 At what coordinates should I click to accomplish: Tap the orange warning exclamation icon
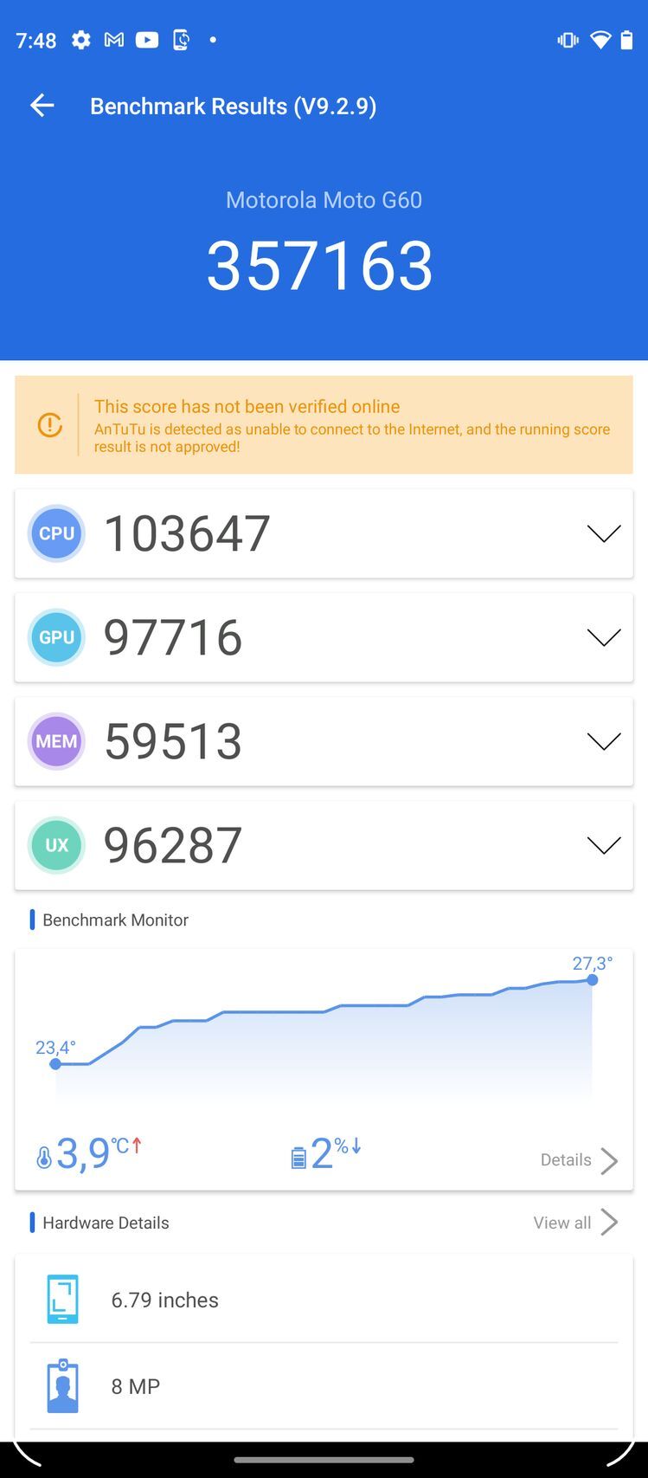point(49,425)
